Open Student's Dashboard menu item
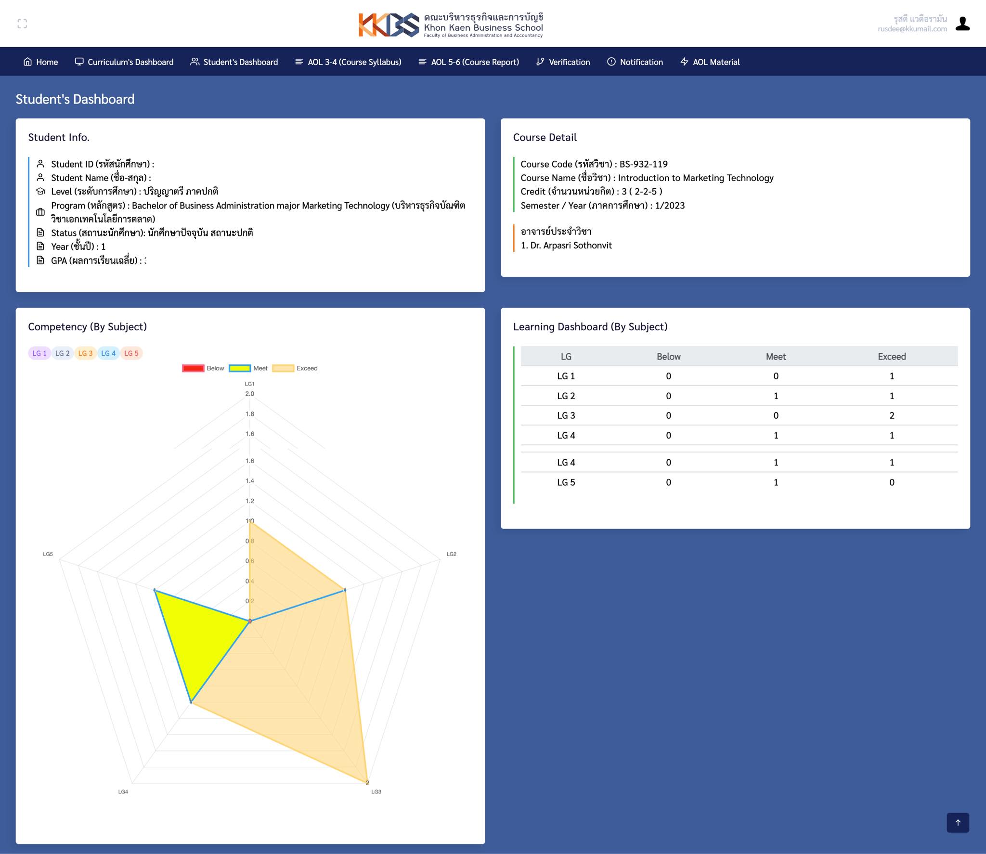This screenshot has height=854, width=986. [234, 62]
